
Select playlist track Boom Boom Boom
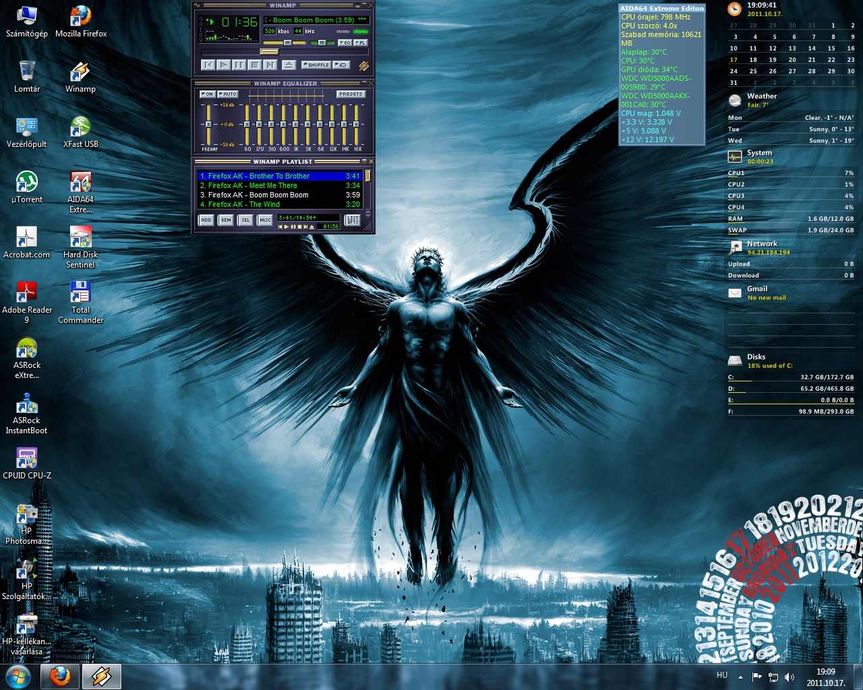[x=280, y=195]
